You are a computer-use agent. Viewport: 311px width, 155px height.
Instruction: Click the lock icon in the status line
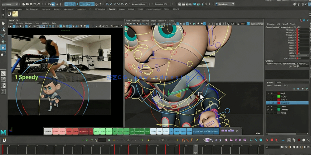pos(97,4)
